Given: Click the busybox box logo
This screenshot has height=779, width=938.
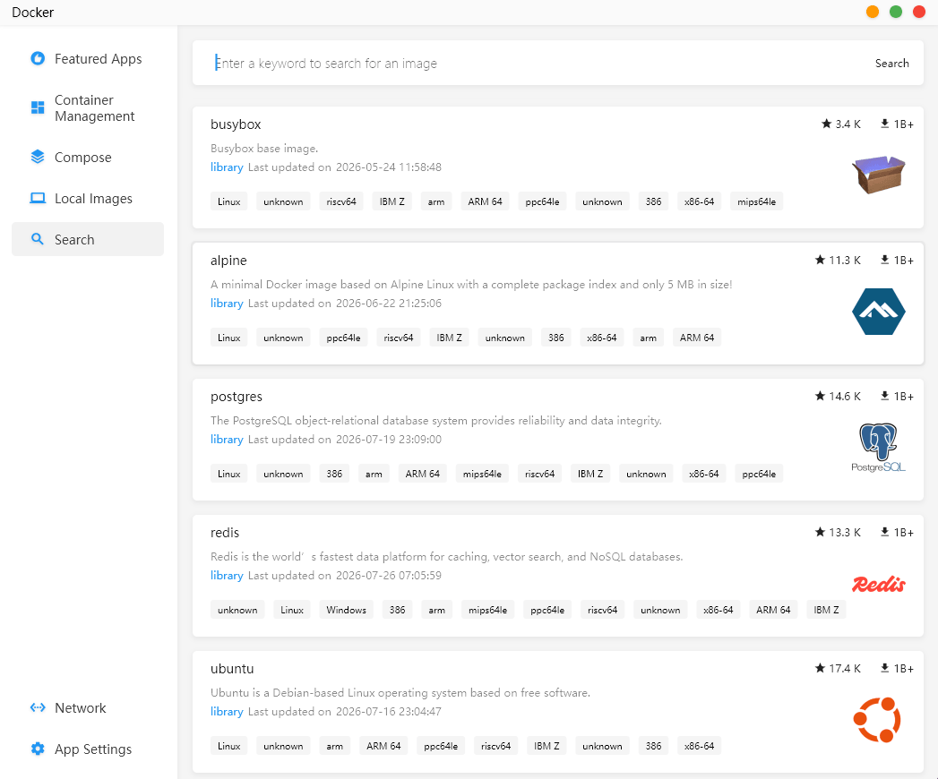Looking at the screenshot, I should click(x=878, y=175).
